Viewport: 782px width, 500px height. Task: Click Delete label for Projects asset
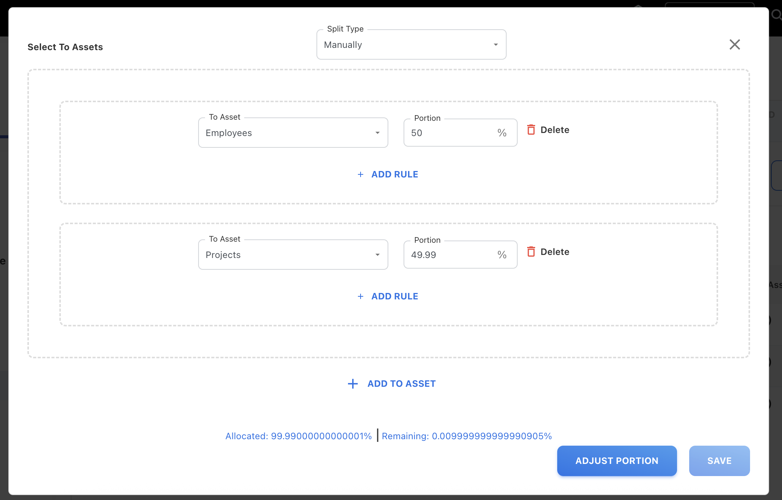coord(555,252)
